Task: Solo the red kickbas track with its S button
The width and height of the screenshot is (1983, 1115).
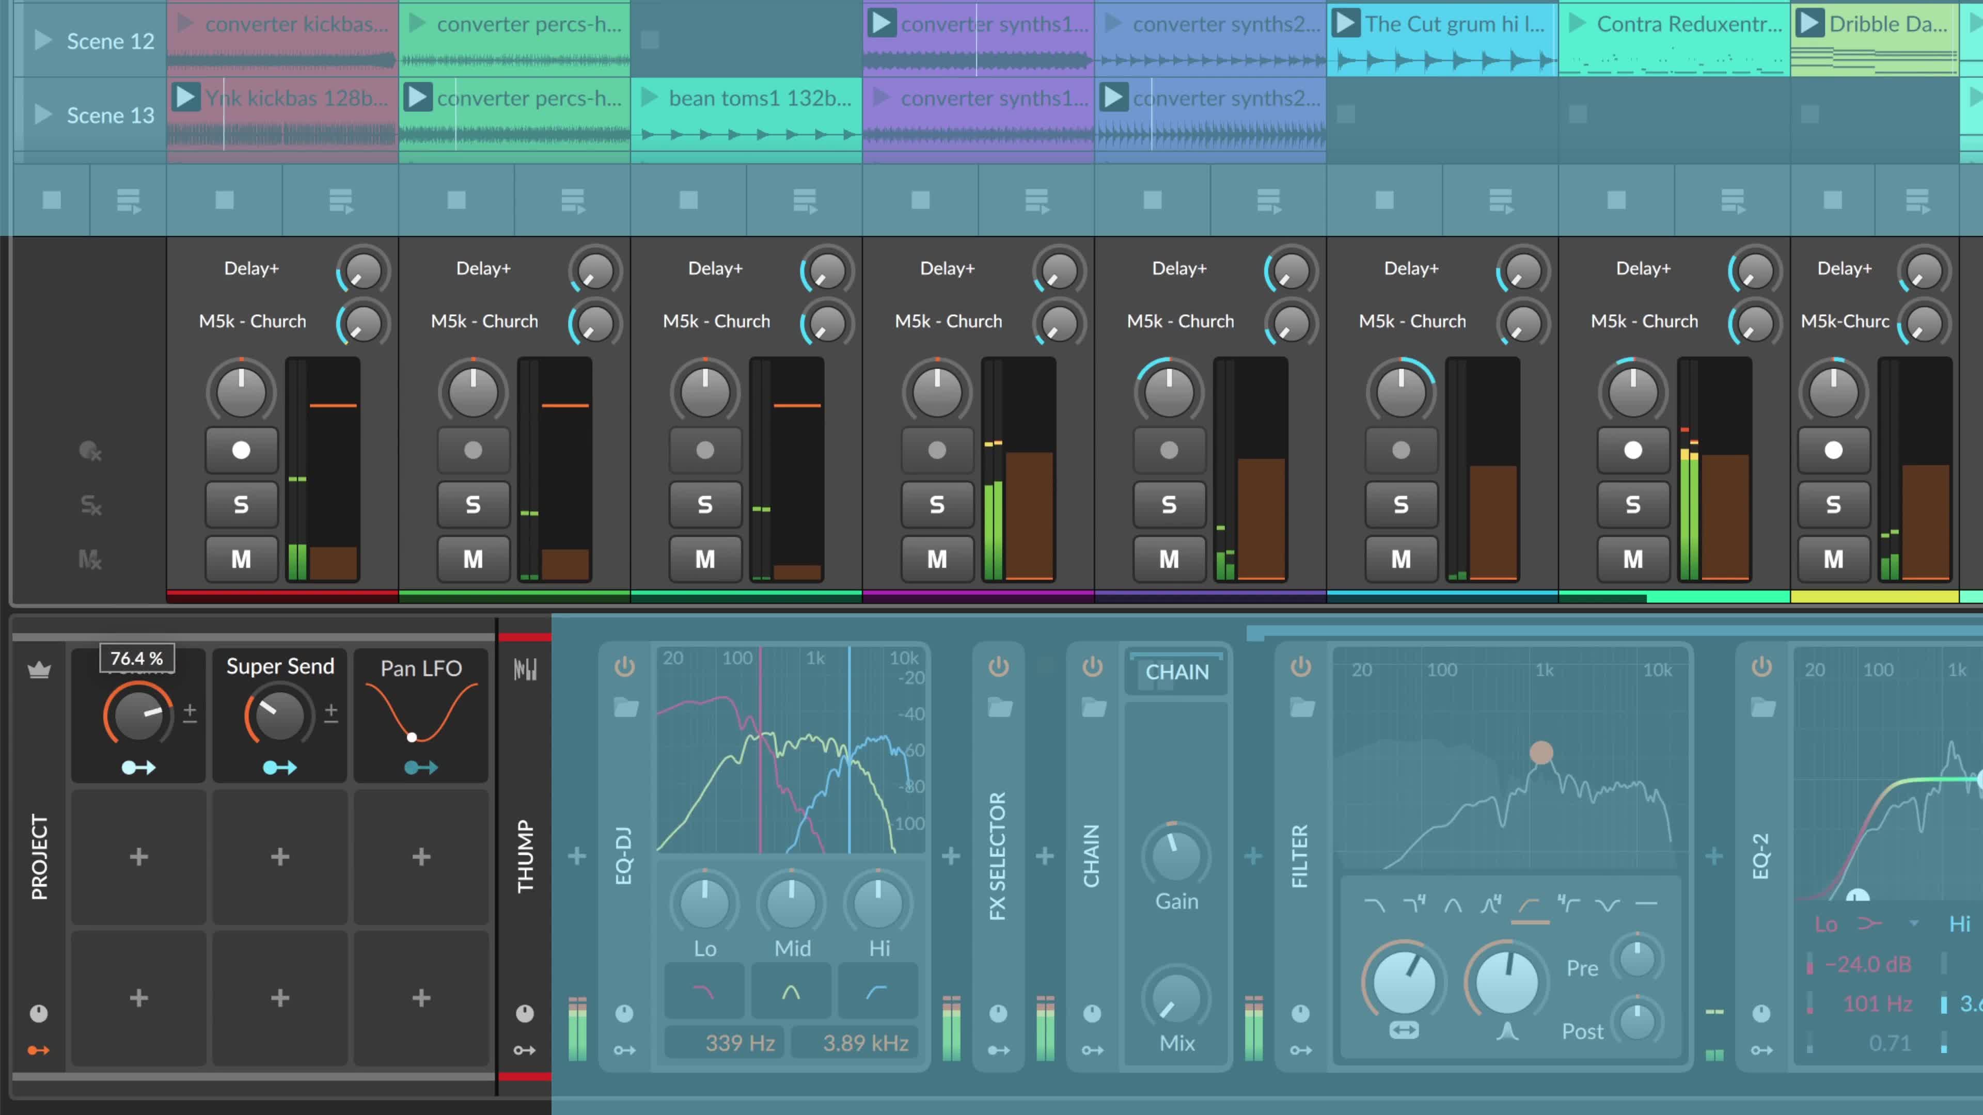Action: tap(241, 505)
